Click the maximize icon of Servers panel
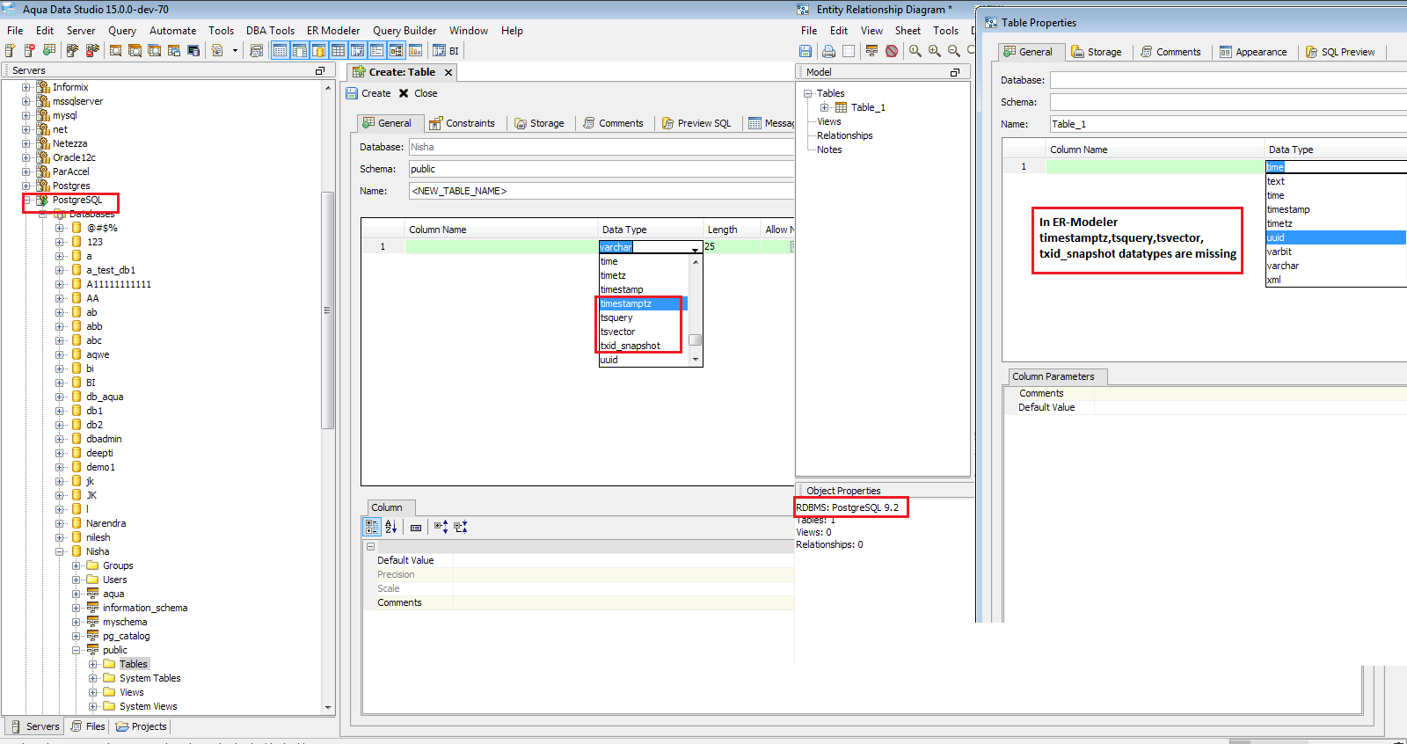The width and height of the screenshot is (1407, 744). (x=320, y=70)
